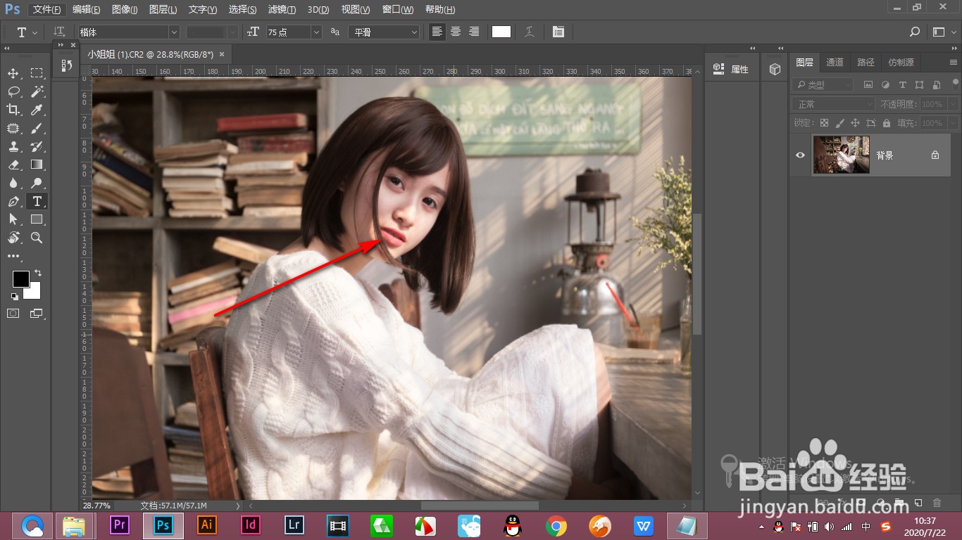
Task: Toggle smart object layer filter
Action: click(x=936, y=85)
